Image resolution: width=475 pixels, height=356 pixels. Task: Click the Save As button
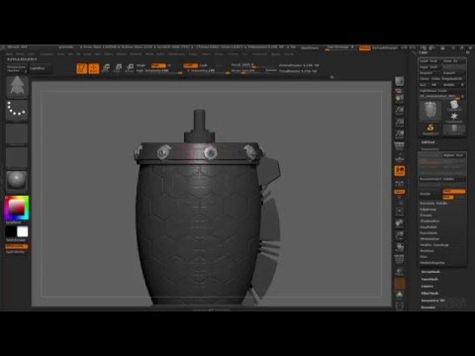pos(453,61)
